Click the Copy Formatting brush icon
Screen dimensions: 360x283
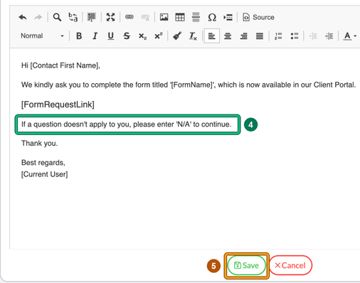177,36
